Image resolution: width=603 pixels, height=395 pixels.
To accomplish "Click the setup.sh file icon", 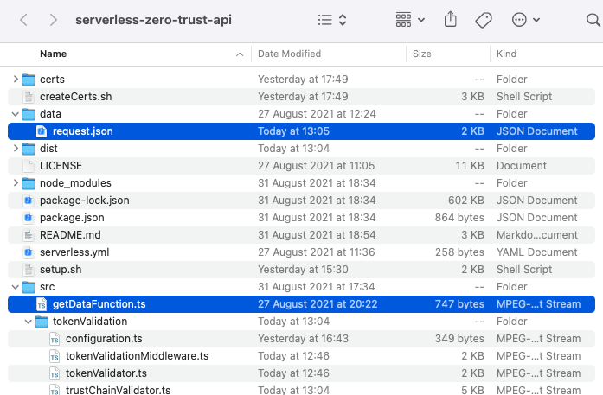I will [29, 270].
